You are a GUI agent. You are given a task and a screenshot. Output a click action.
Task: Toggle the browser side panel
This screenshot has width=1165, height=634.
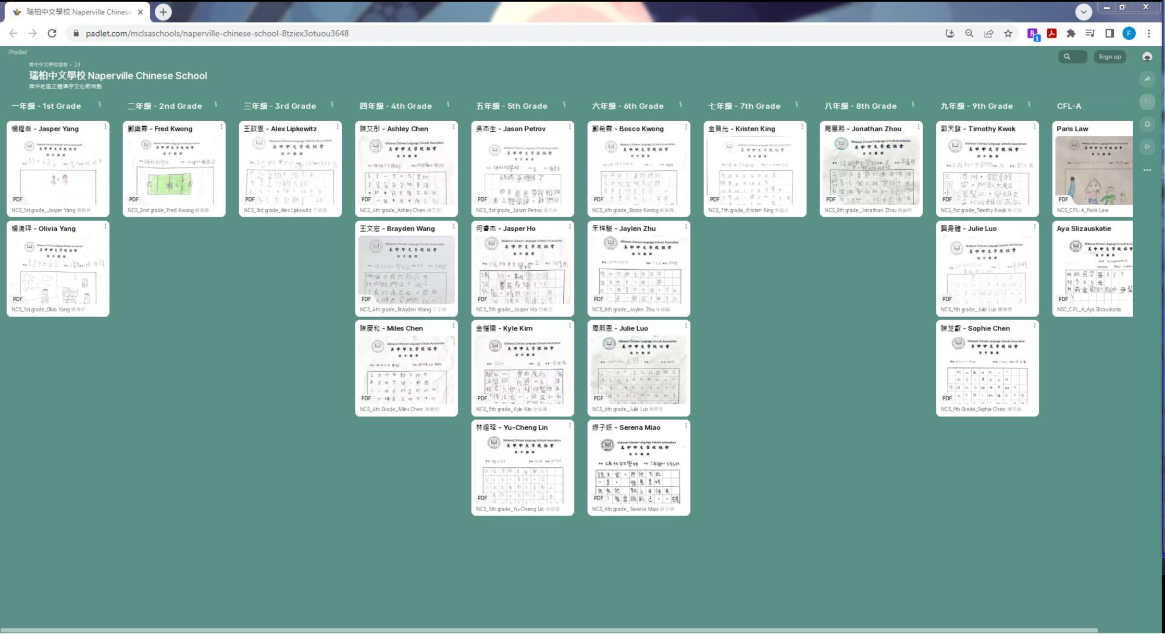click(x=1109, y=33)
